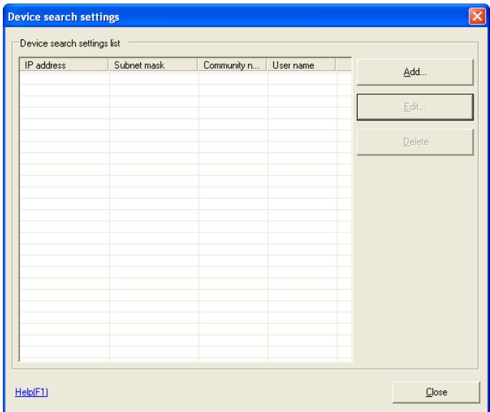Sort by the Subnet mask column header
The image size is (490, 412).
pyautogui.click(x=153, y=65)
